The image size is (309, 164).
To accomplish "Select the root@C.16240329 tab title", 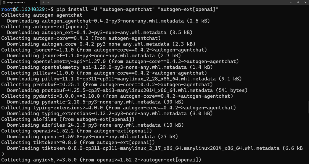I will pos(16,2).
